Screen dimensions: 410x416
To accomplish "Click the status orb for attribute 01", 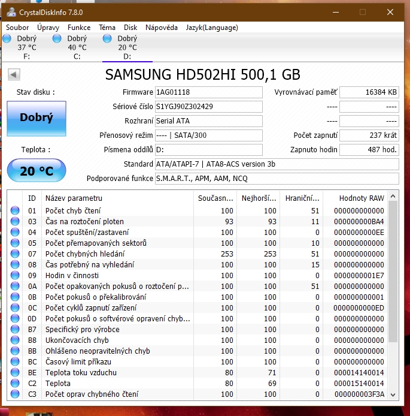I will (x=15, y=211).
